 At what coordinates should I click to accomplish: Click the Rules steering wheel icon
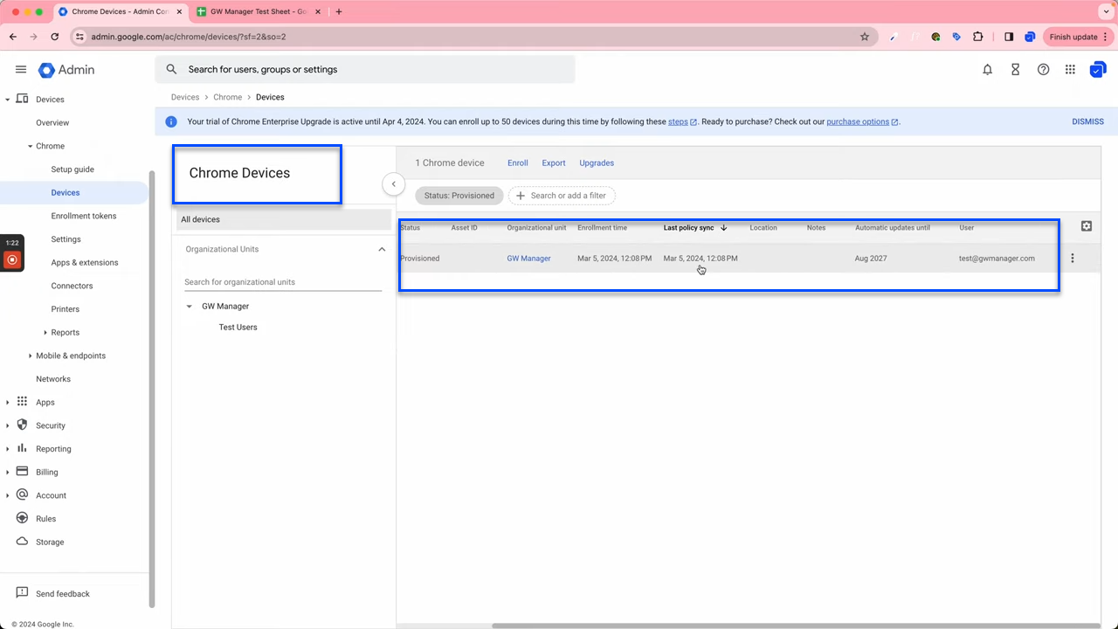tap(22, 518)
